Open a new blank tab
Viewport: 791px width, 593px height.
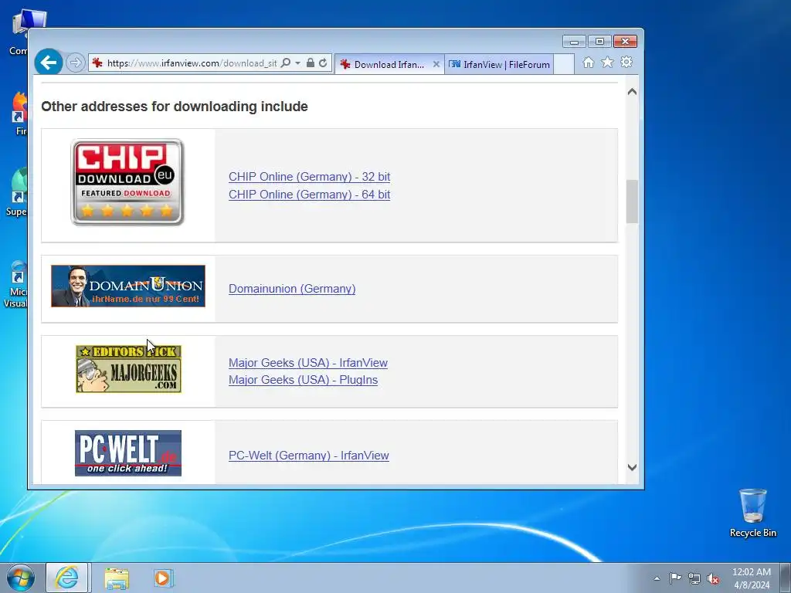(564, 64)
